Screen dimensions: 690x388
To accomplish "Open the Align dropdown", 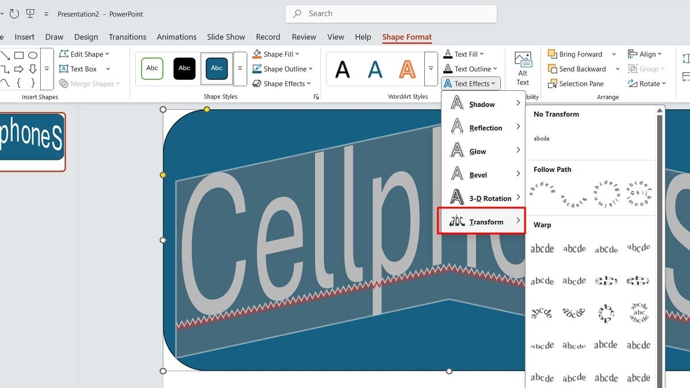I will (645, 54).
